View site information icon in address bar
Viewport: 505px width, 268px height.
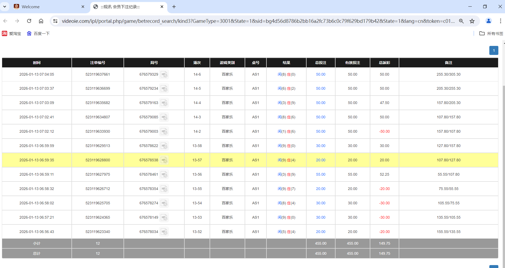pyautogui.click(x=55, y=21)
